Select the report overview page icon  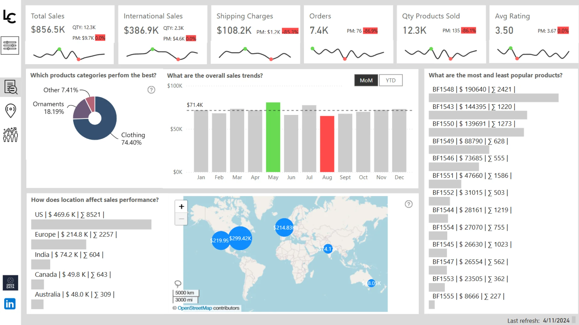(11, 87)
